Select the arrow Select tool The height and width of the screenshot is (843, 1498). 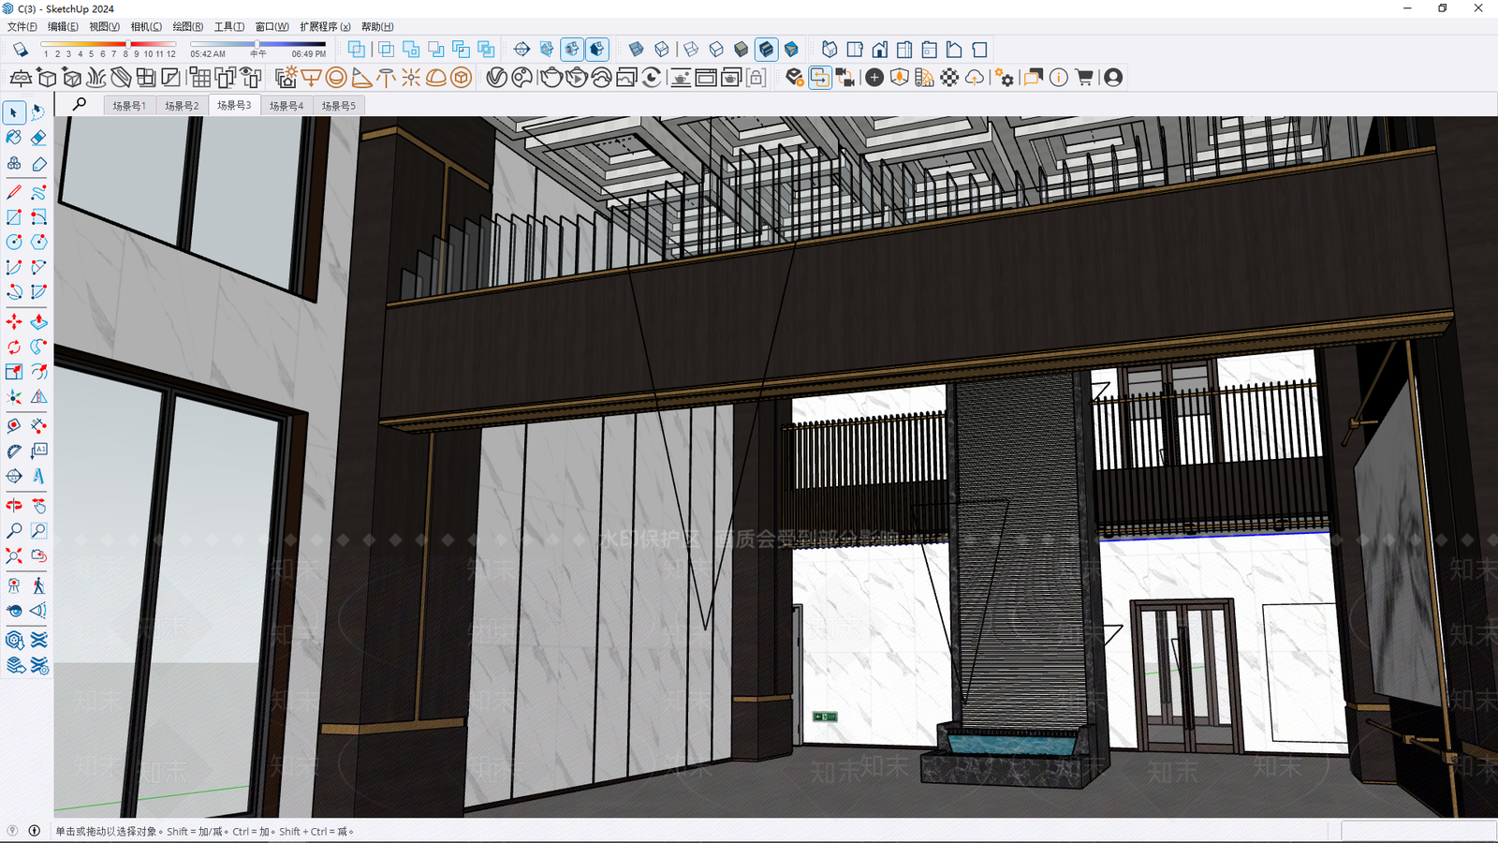click(x=14, y=112)
